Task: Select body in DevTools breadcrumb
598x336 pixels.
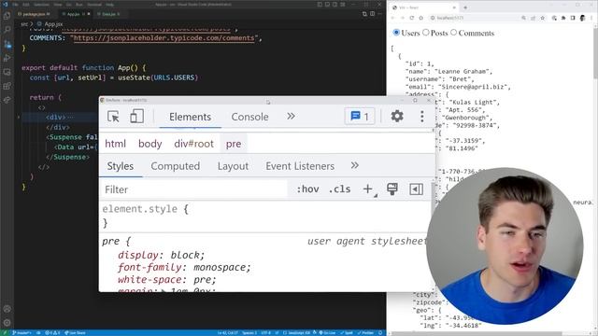Action: click(149, 144)
